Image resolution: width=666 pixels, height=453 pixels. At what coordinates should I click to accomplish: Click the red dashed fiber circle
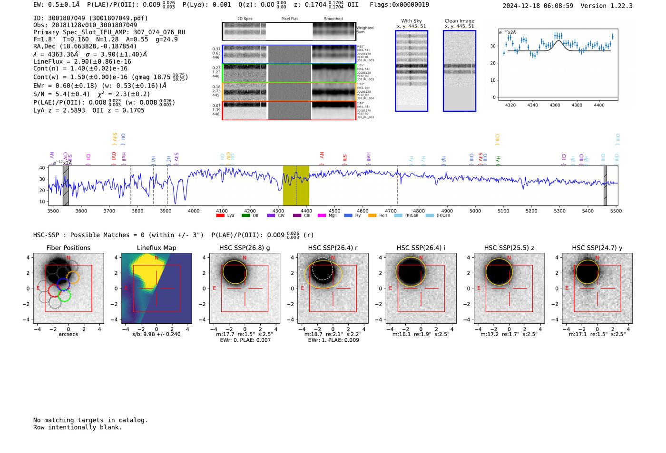(55, 290)
